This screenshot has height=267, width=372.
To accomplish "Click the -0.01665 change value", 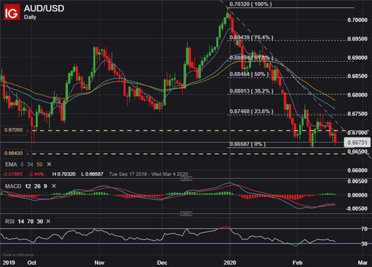I will click(13, 174).
